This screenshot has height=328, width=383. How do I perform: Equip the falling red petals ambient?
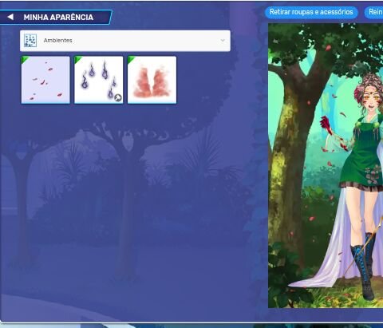click(x=45, y=80)
